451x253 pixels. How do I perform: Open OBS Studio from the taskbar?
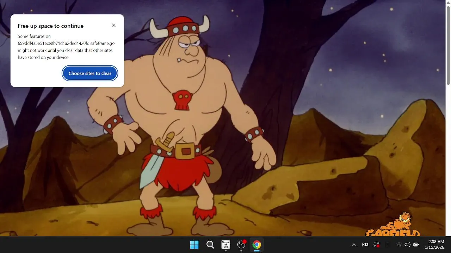coord(241,245)
